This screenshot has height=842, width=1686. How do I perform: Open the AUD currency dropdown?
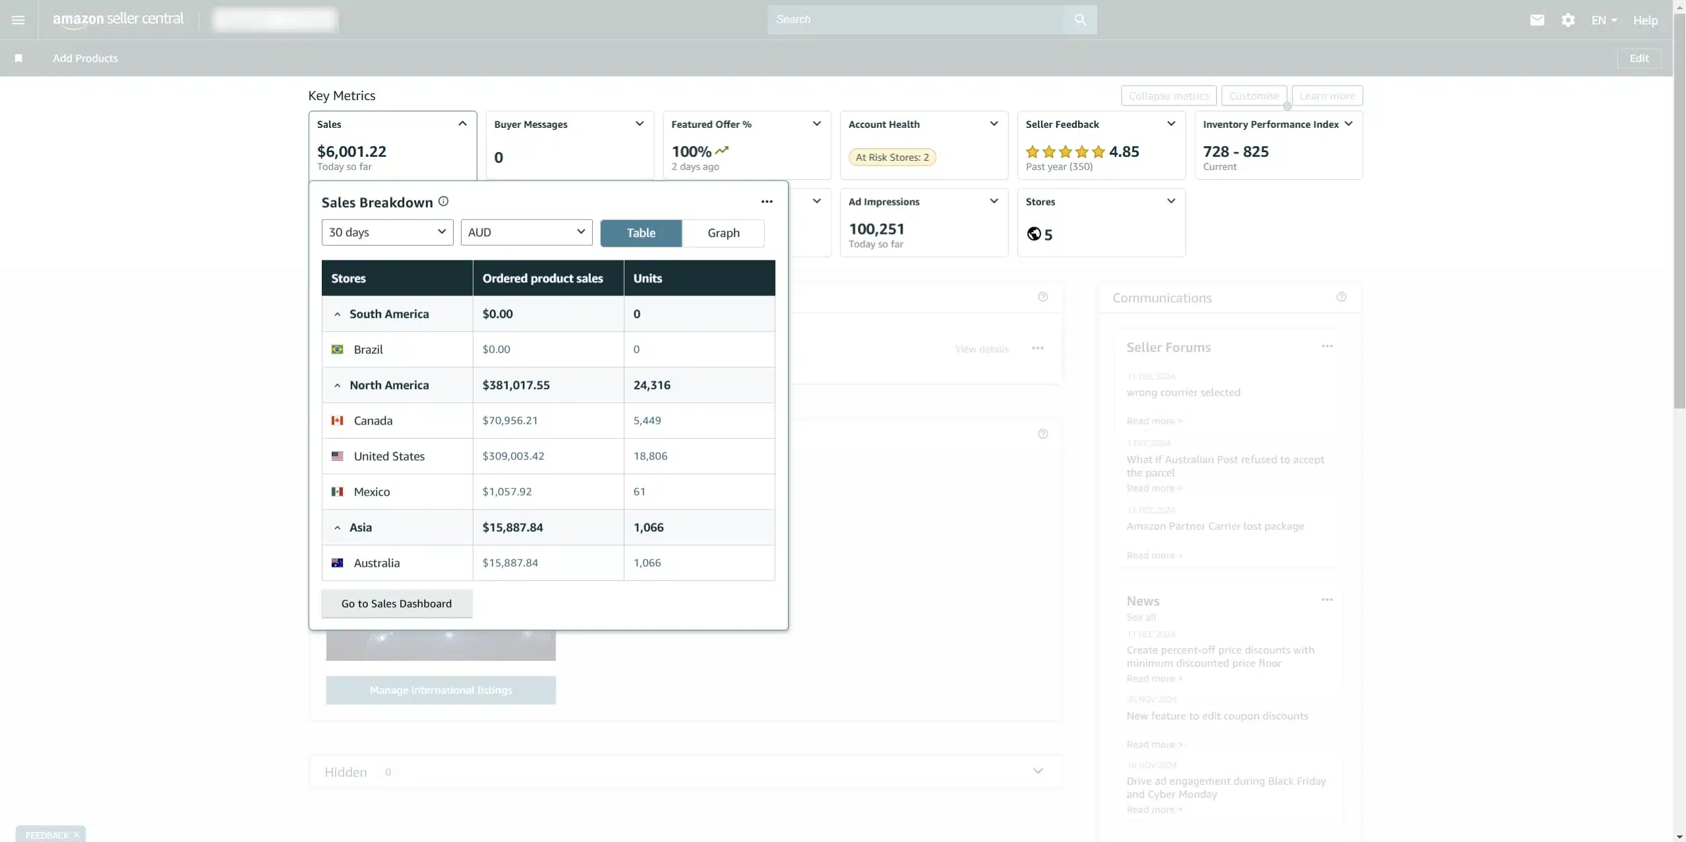pyautogui.click(x=526, y=232)
